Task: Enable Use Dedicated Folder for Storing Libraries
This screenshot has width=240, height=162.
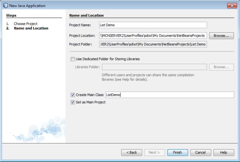Action: (x=72, y=59)
